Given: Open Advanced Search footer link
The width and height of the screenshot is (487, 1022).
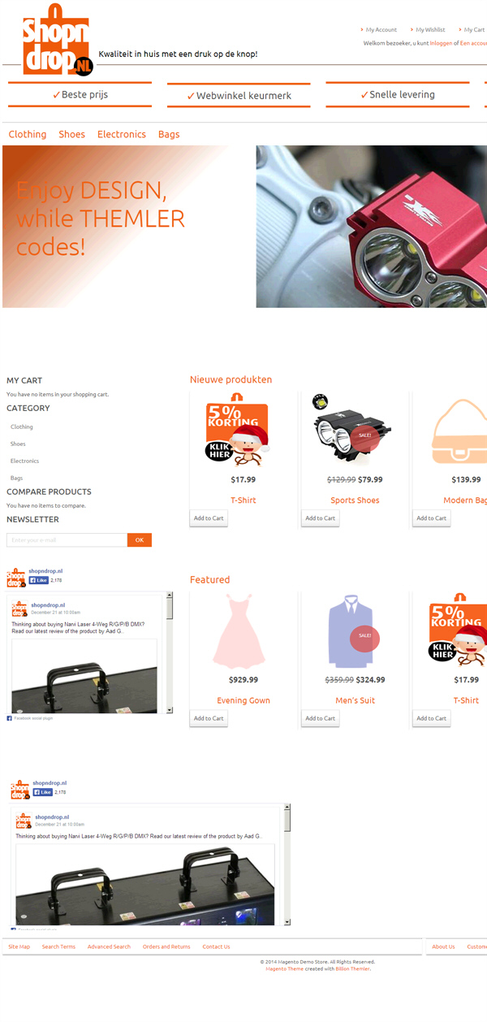Looking at the screenshot, I should pos(109,946).
